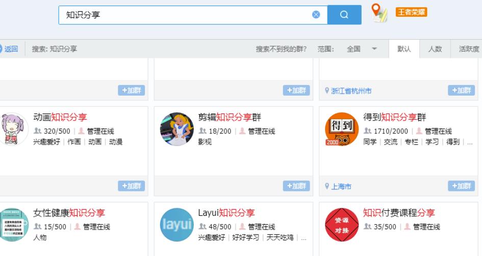Click the 王者荣耀 hot search tag
This screenshot has height=256, width=482.
(x=411, y=12)
